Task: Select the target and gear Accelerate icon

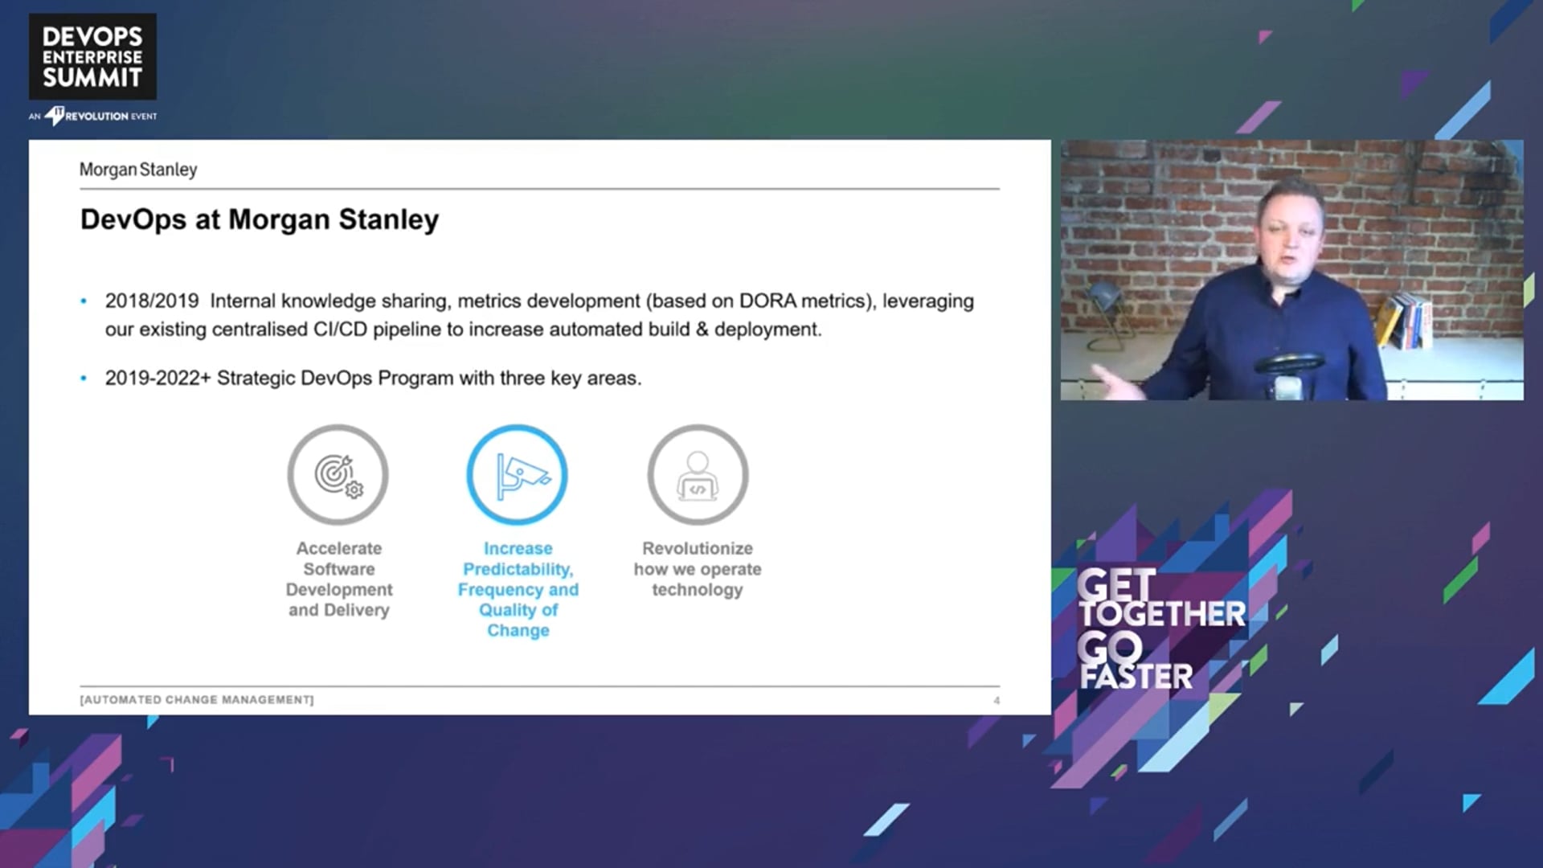Action: [x=338, y=475]
